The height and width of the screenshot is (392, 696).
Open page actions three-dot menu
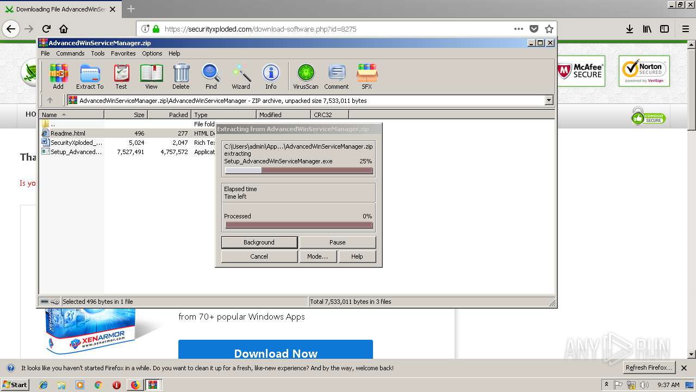pyautogui.click(x=519, y=29)
